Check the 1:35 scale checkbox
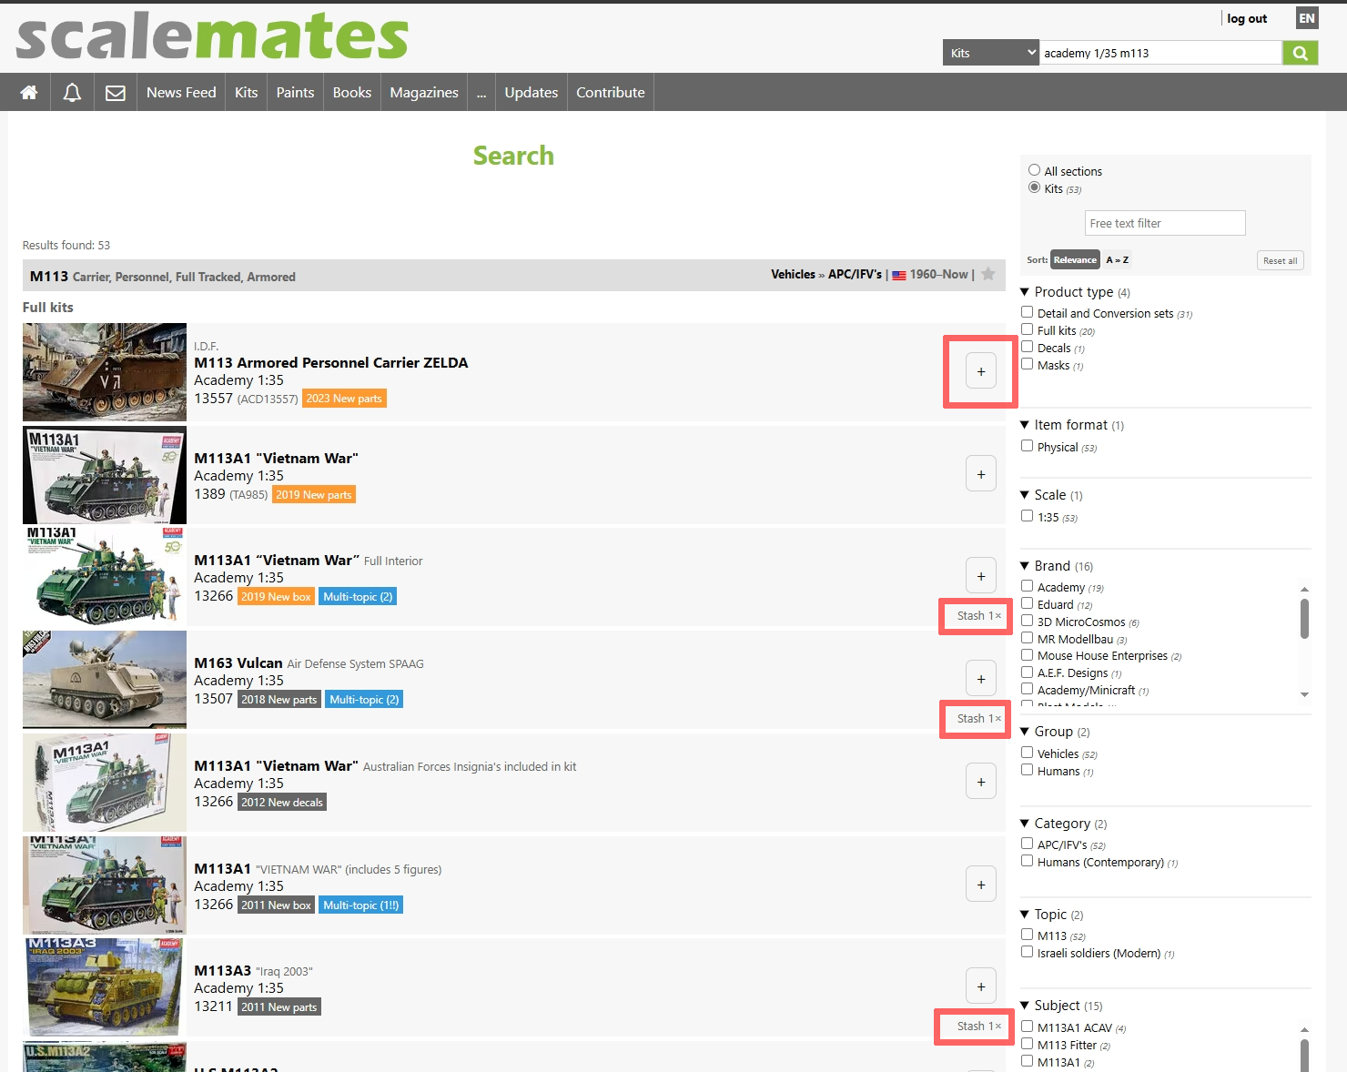The width and height of the screenshot is (1347, 1072). tap(1027, 516)
